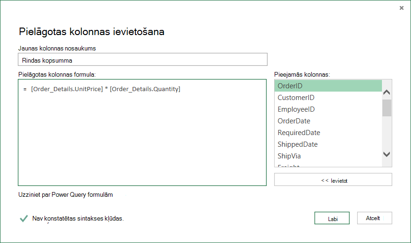411x243 pixels.
Task: Click the column list scroll-down arrow
Action: click(x=387, y=154)
